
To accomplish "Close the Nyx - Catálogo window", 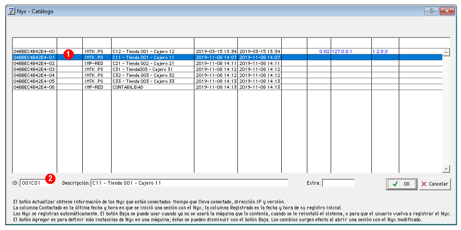I will tap(447, 11).
